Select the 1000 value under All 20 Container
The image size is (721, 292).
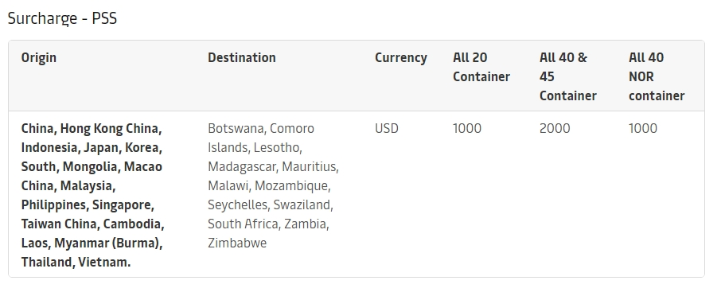(467, 128)
